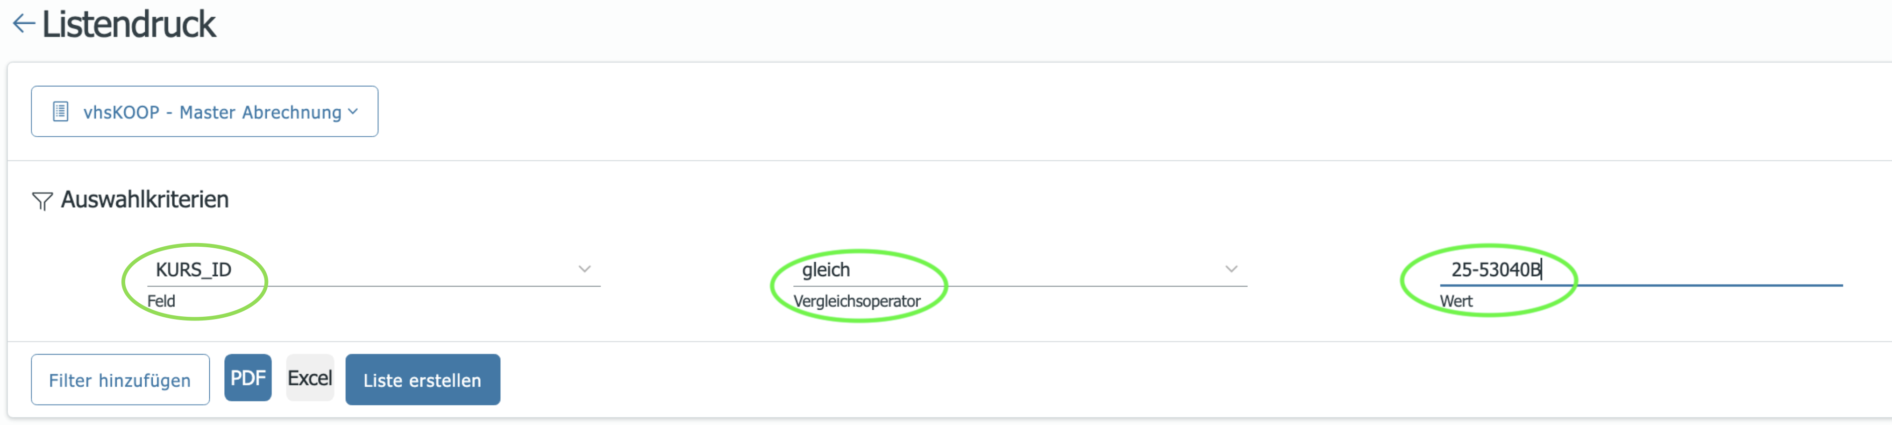Select Excel output format
Screen dimensions: 1892x425
310,378
